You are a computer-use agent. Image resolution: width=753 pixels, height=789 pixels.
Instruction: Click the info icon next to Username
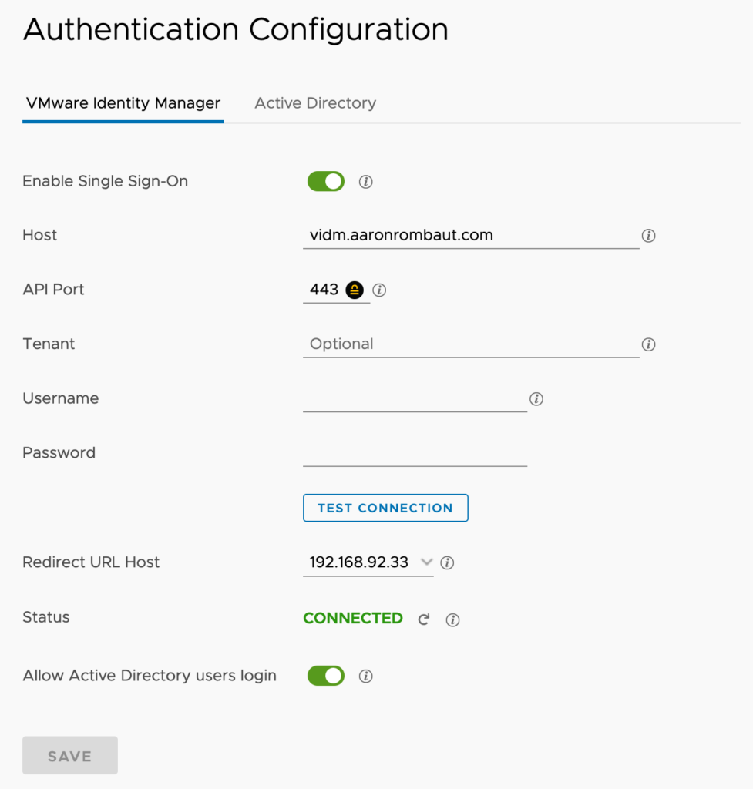(x=536, y=399)
